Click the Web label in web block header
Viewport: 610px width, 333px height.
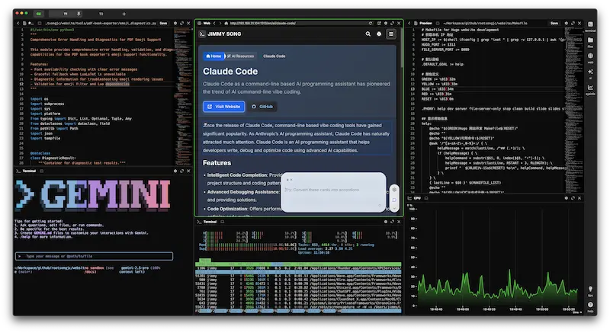(x=207, y=24)
